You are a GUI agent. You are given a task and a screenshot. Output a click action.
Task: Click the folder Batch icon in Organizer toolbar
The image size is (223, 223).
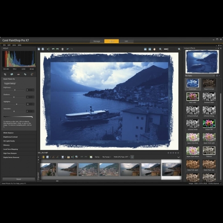[x=68, y=157]
